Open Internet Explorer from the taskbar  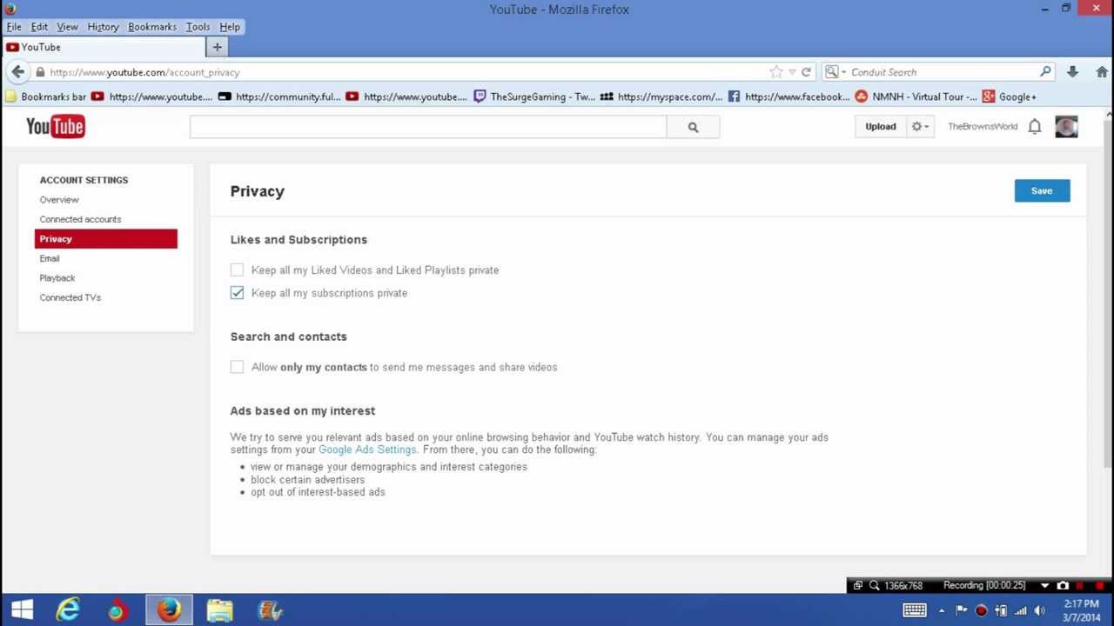point(68,610)
